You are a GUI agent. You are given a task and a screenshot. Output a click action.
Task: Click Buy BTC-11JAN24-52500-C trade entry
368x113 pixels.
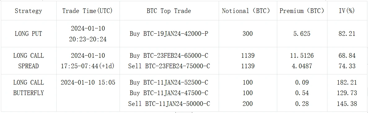pos(169,82)
